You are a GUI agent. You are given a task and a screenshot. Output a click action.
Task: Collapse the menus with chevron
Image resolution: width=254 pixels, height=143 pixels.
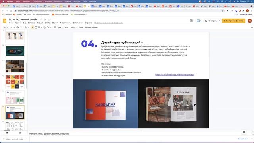(x=252, y=27)
